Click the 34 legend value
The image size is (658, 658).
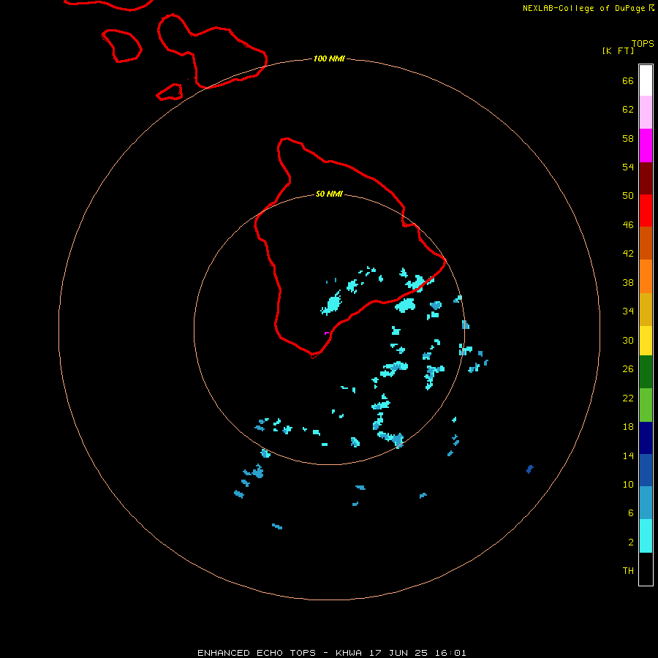628,311
